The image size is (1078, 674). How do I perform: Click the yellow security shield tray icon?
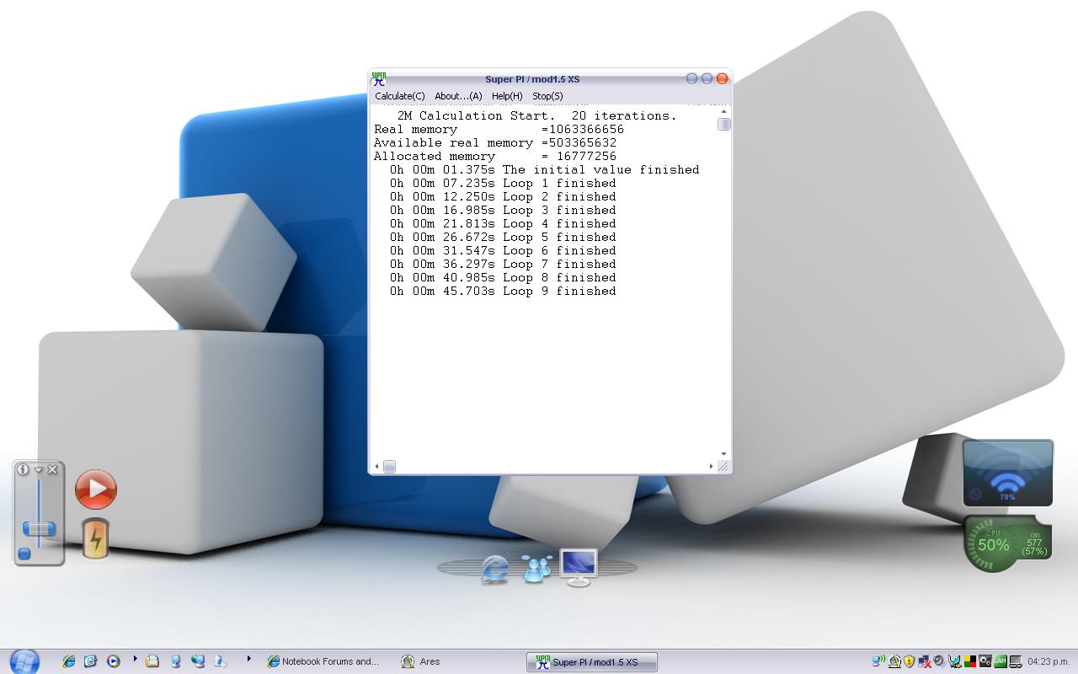[909, 661]
